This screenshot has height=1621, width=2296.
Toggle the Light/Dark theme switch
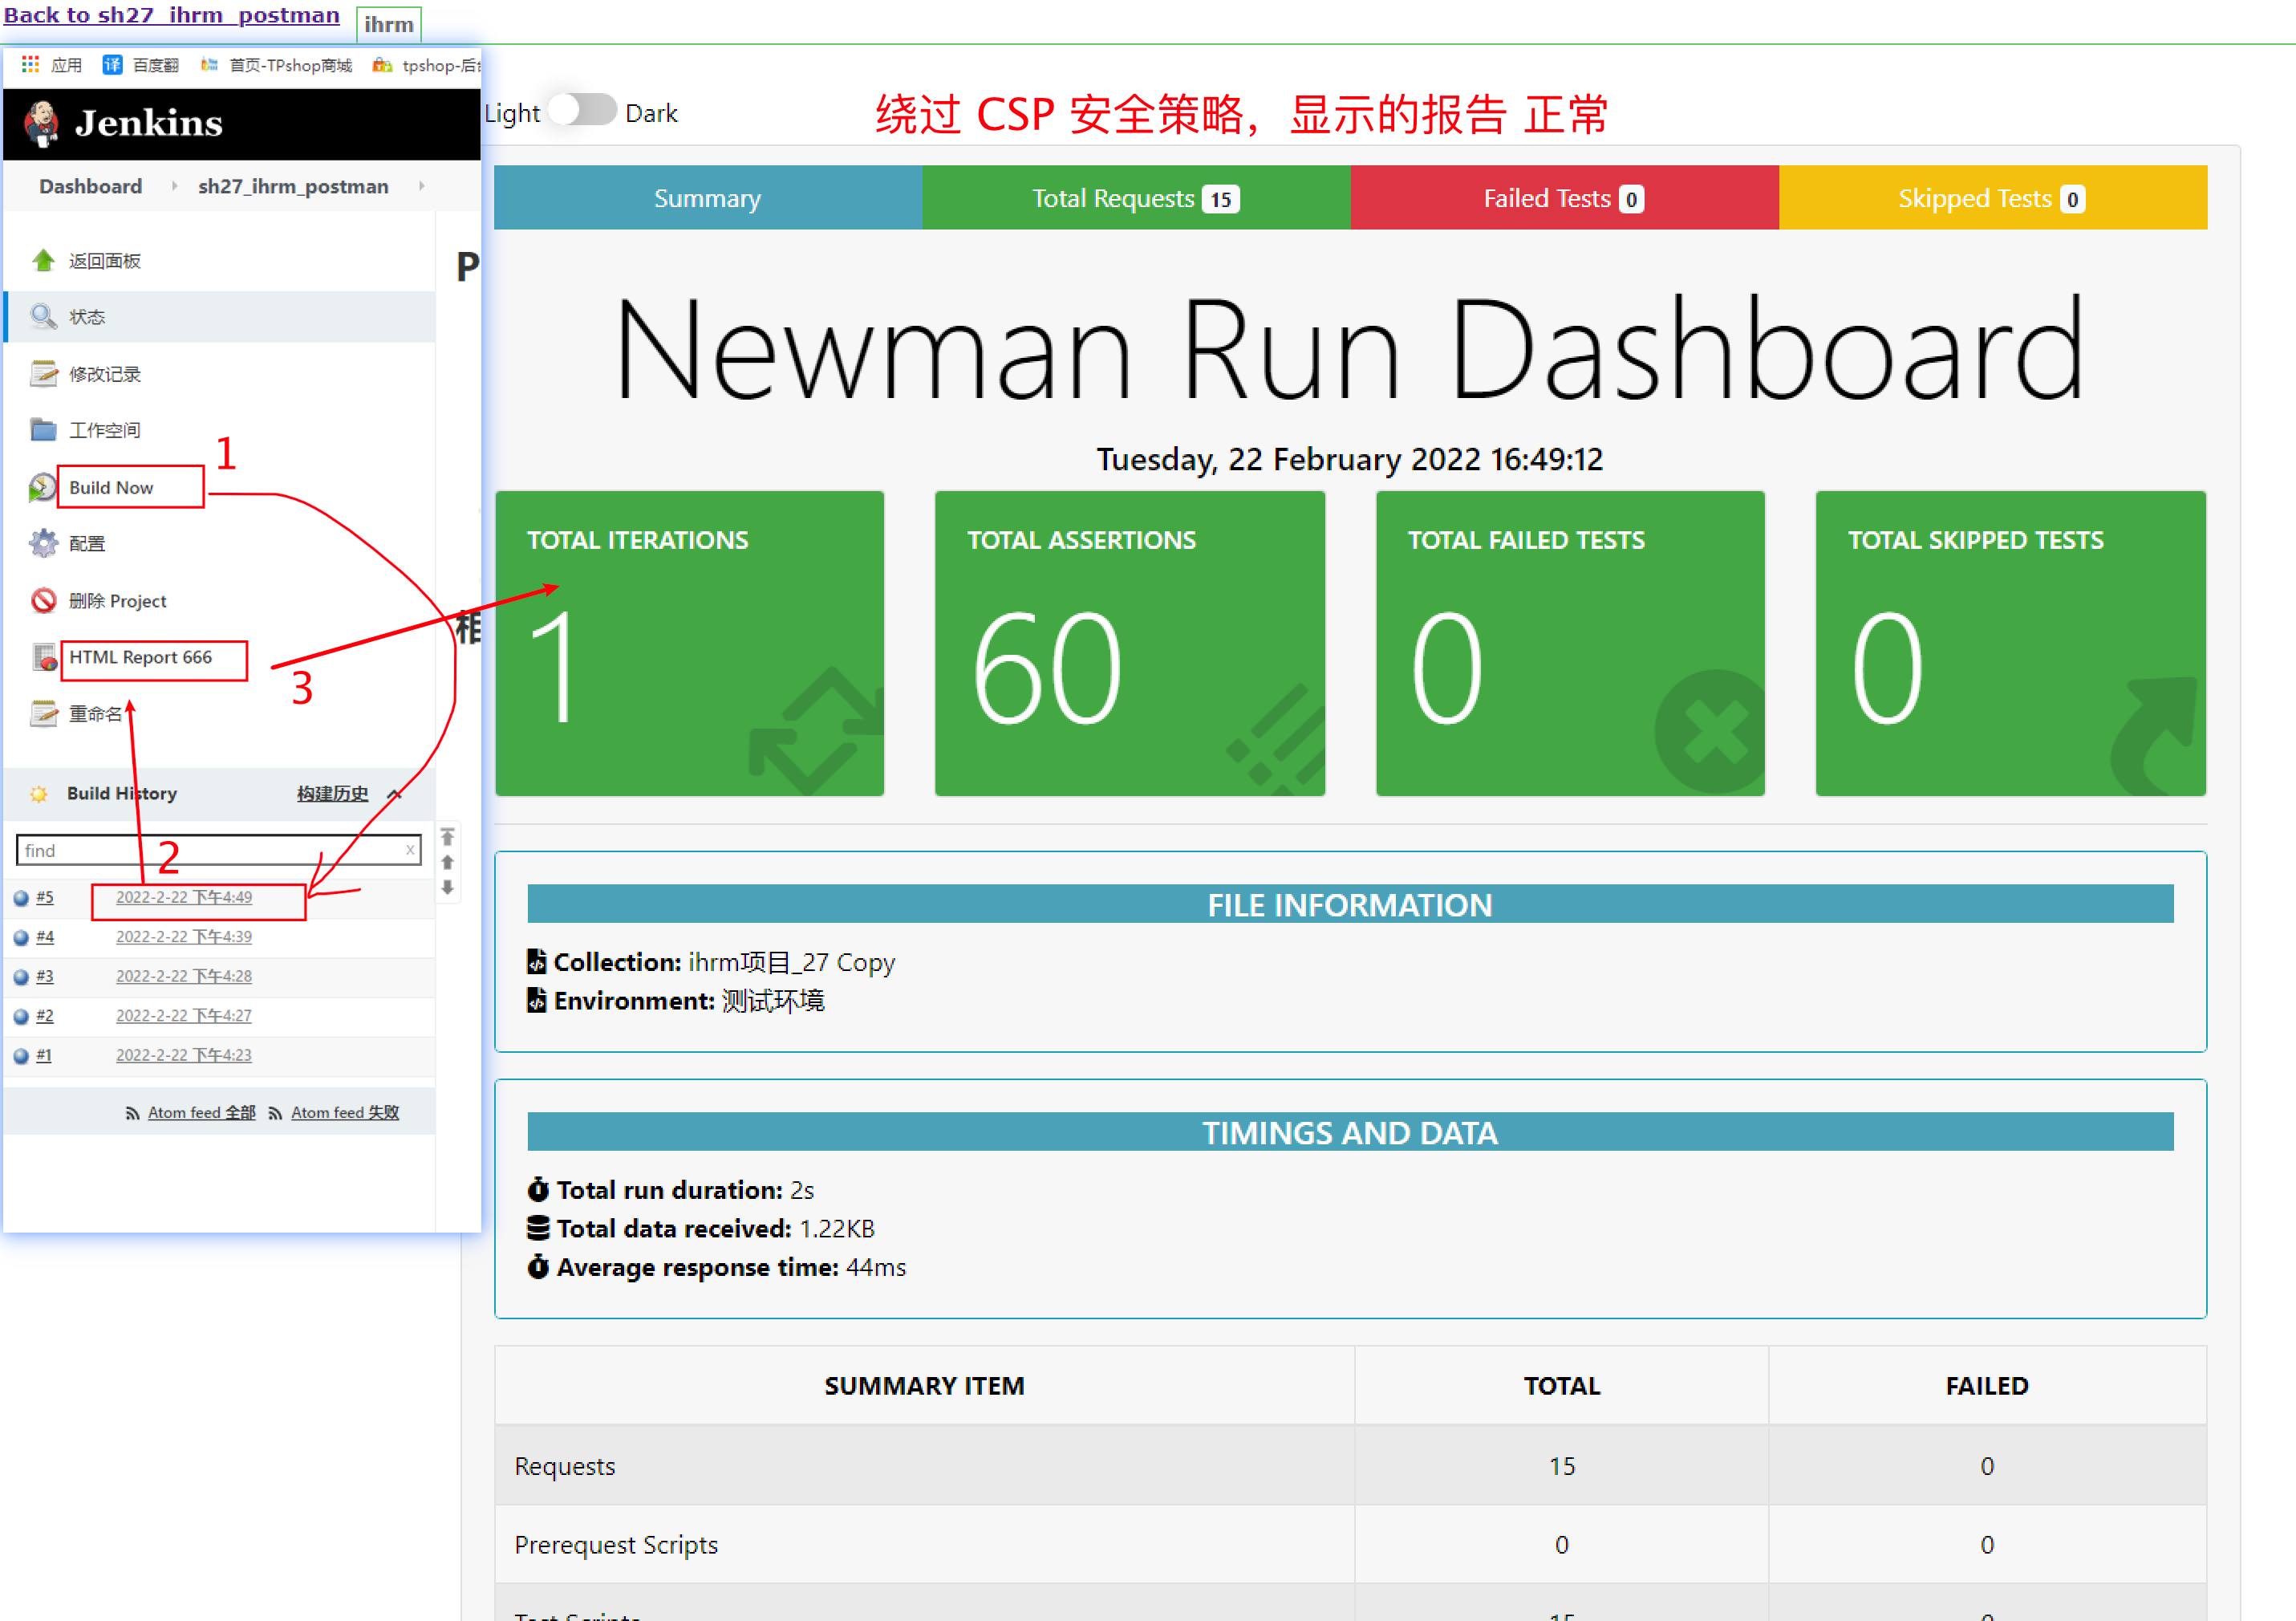tap(583, 111)
